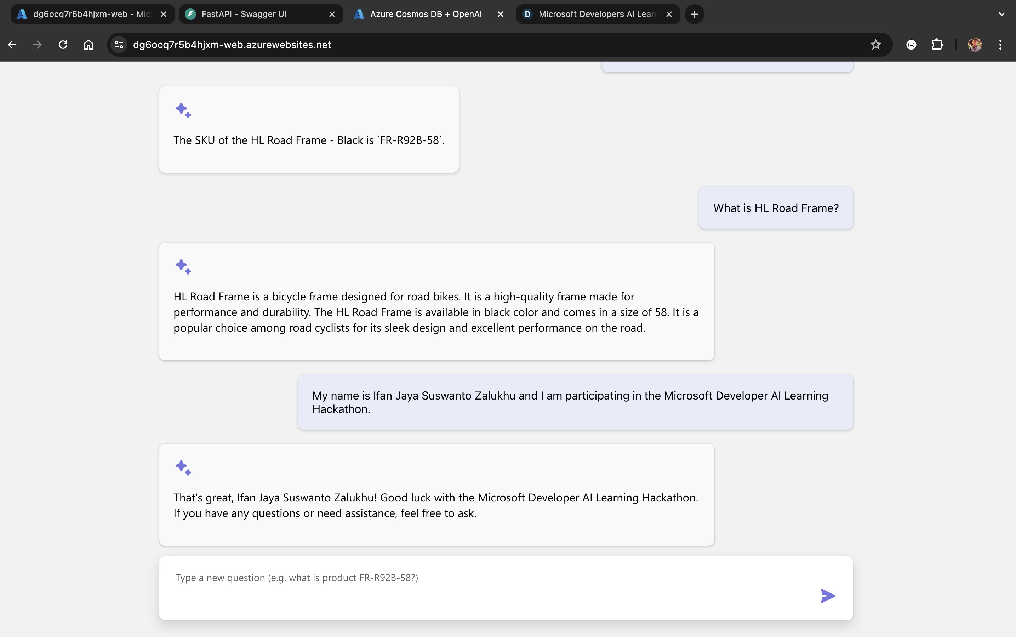Screen dimensions: 1016x637
Task: Click the address bar URL text
Action: tap(232, 45)
